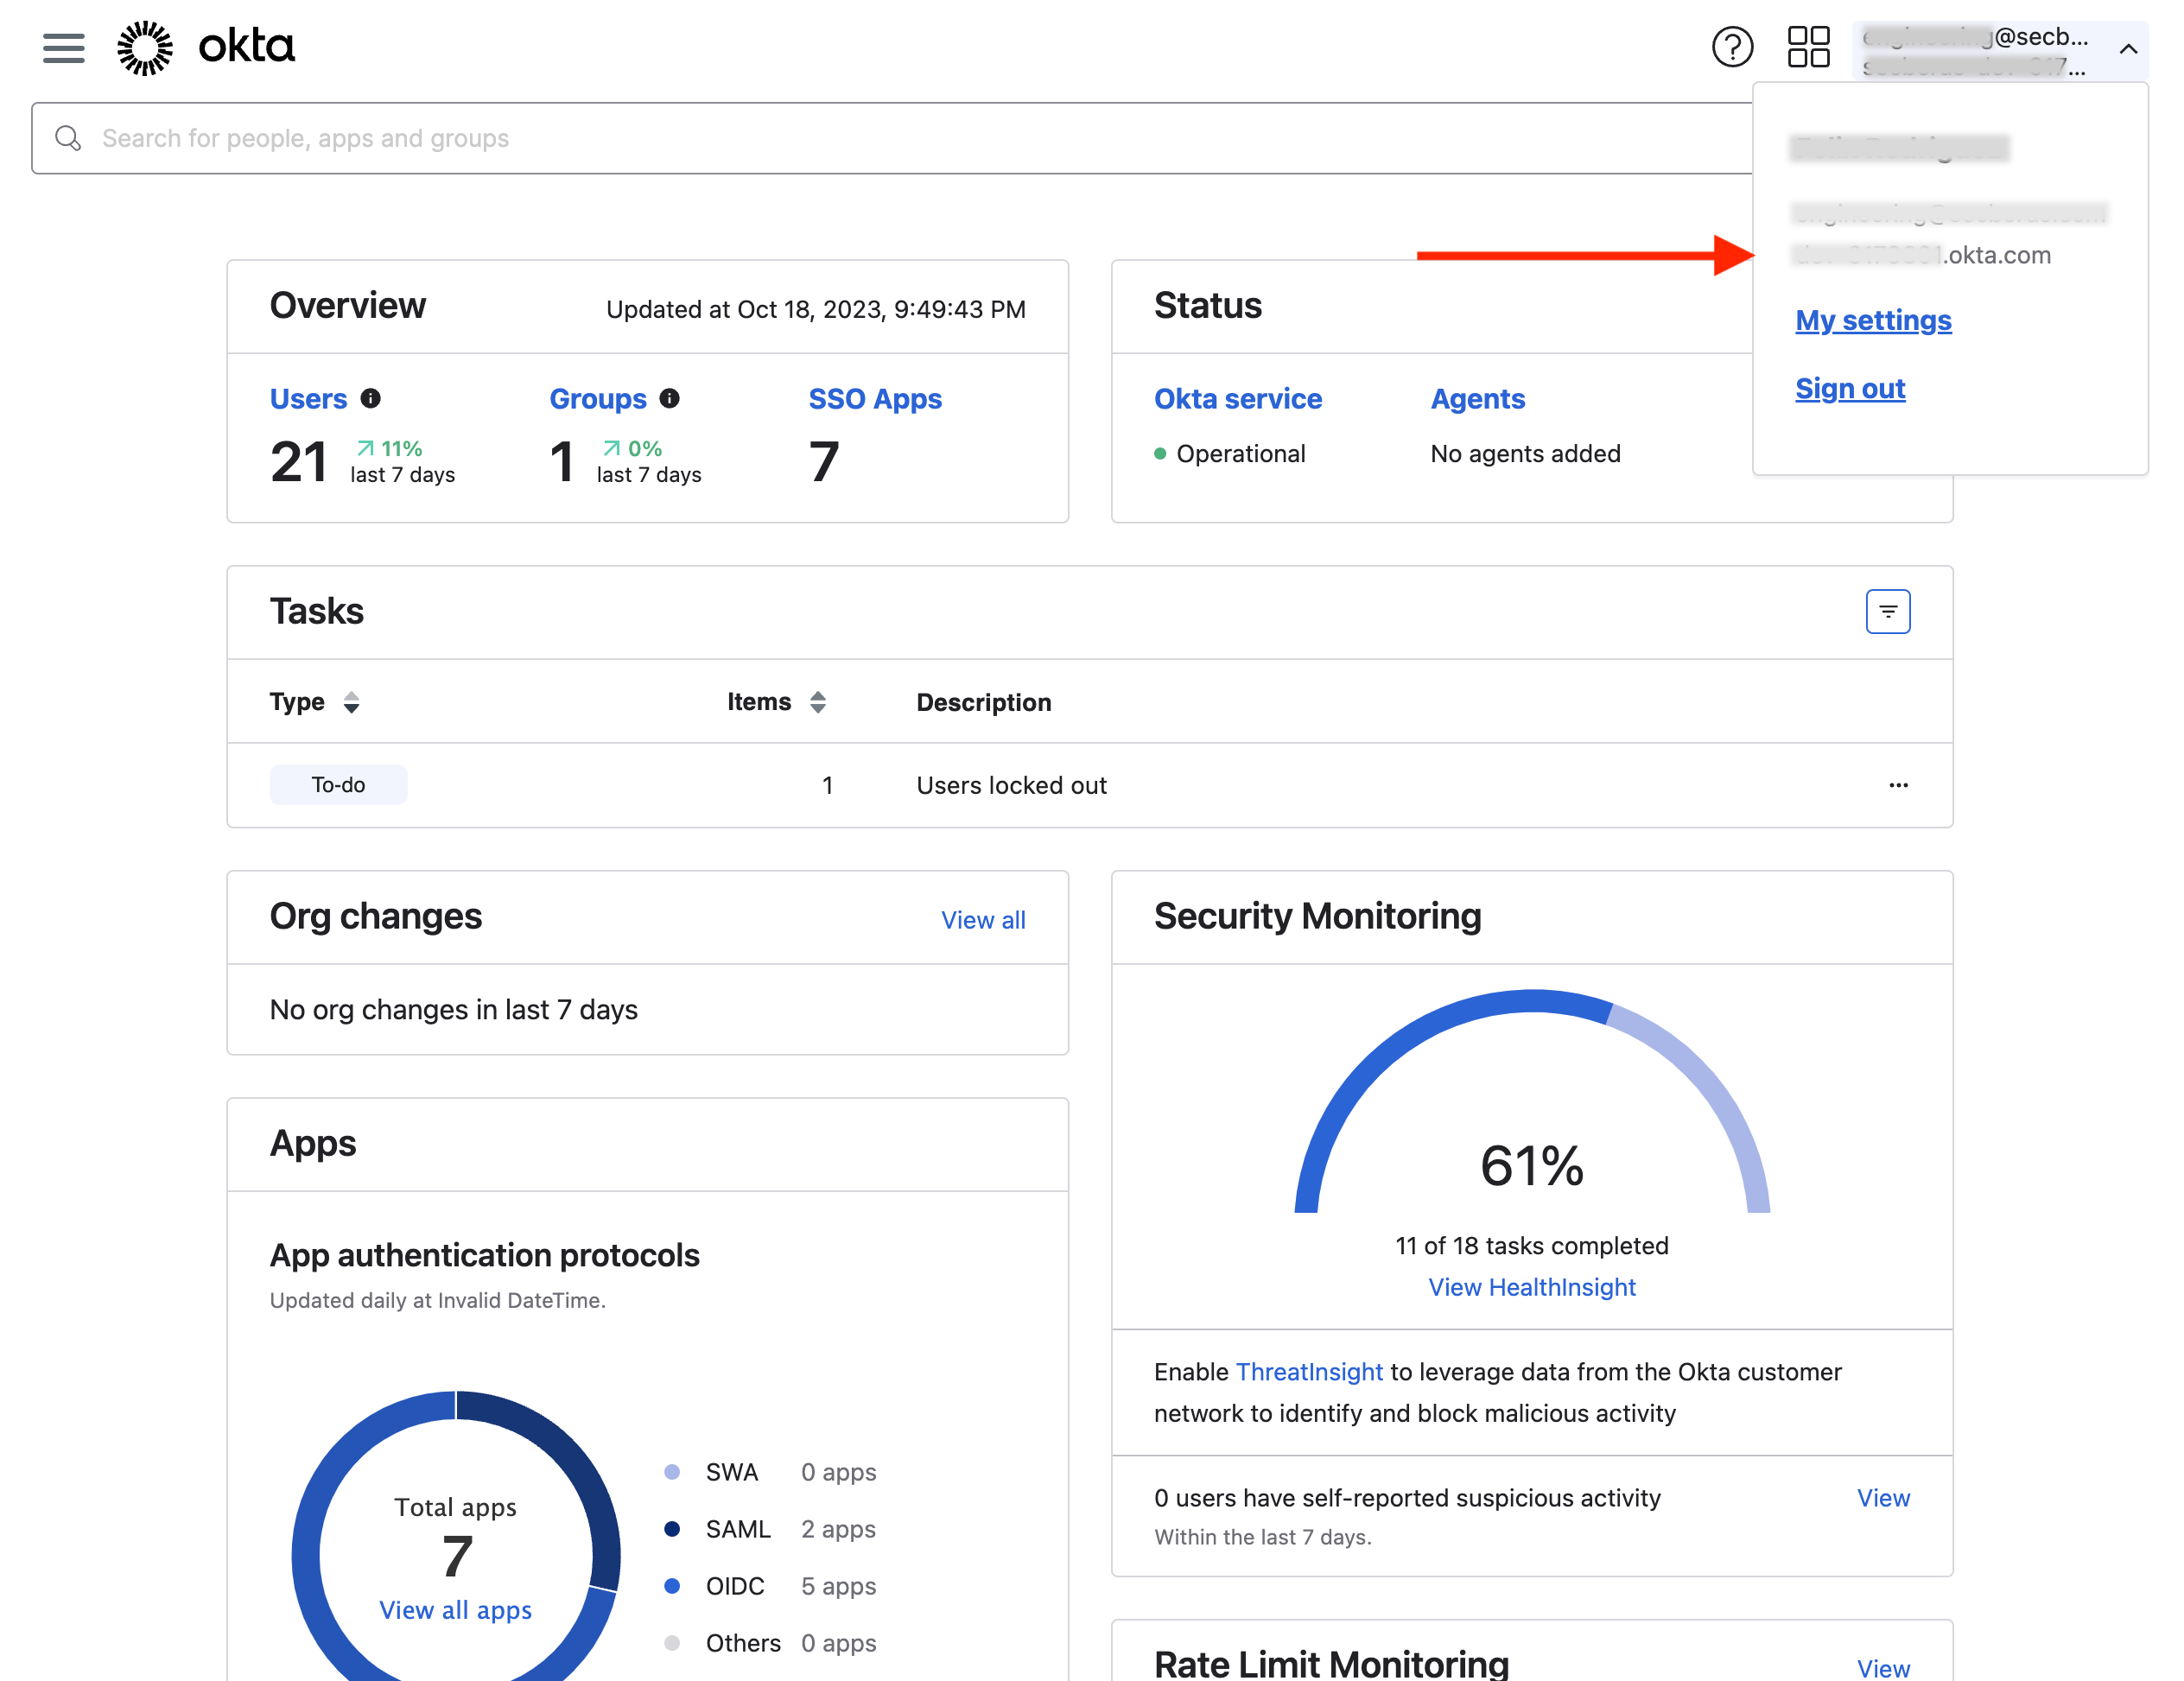The image size is (2184, 1681).
Task: Click the No org changes in last 7 days text
Action: coord(453,1010)
